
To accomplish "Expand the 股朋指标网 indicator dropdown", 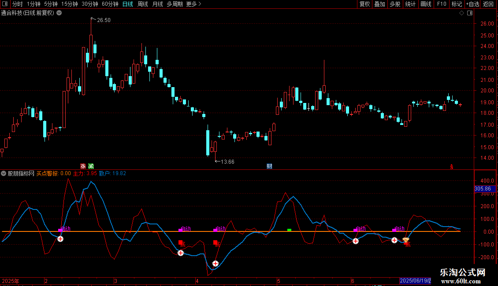I will [x=4, y=173].
